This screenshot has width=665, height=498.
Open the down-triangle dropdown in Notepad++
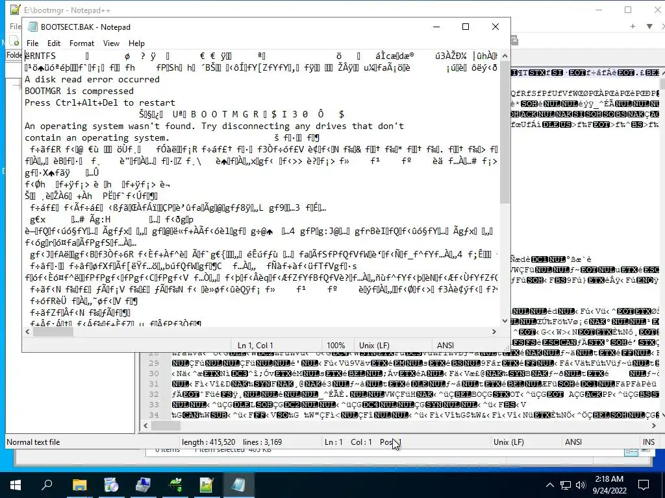[x=649, y=26]
